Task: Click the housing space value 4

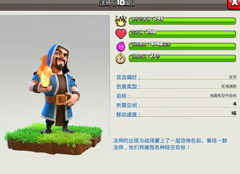Action: tap(235, 104)
